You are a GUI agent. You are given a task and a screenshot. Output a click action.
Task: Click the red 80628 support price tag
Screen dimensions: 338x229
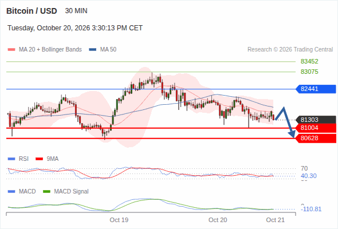316,138
